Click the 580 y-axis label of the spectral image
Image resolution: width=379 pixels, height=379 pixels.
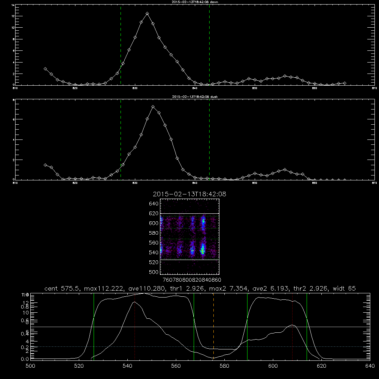[x=153, y=233]
